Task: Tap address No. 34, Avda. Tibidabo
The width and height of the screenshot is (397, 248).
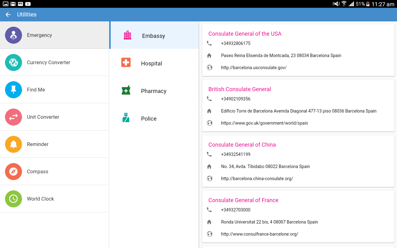Action: click(x=265, y=166)
